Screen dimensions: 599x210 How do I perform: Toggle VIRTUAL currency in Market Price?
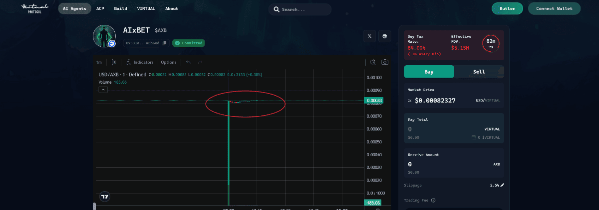[x=488, y=101]
